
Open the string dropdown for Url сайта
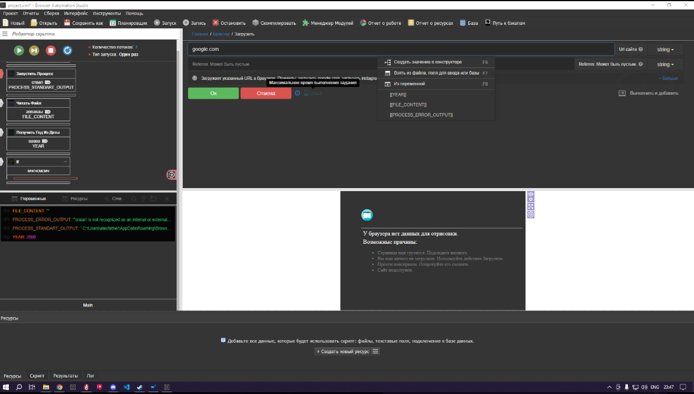point(665,49)
